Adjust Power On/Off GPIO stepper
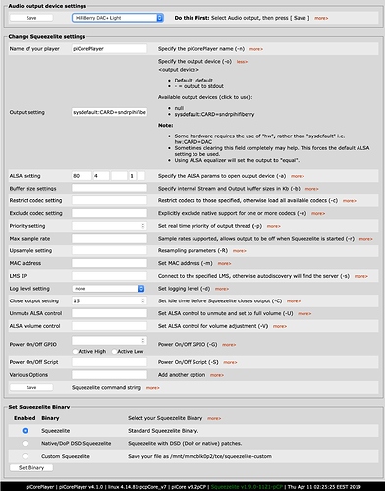 [x=143, y=340]
